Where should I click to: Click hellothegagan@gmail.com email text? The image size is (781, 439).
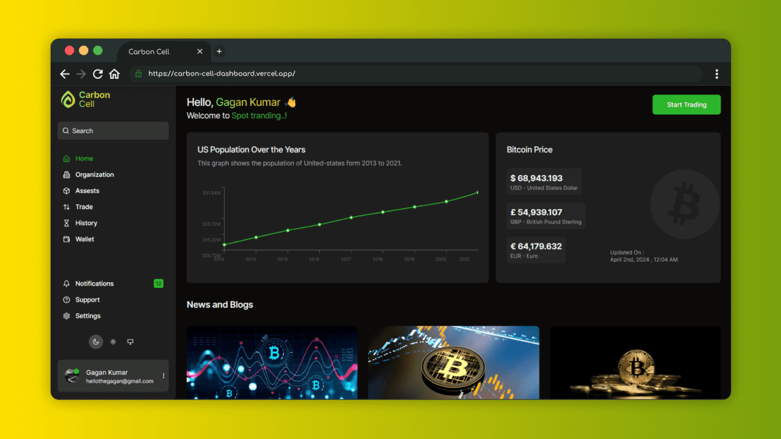[120, 381]
